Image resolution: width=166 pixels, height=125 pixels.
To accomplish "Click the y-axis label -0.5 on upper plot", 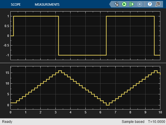I will click(6, 45).
